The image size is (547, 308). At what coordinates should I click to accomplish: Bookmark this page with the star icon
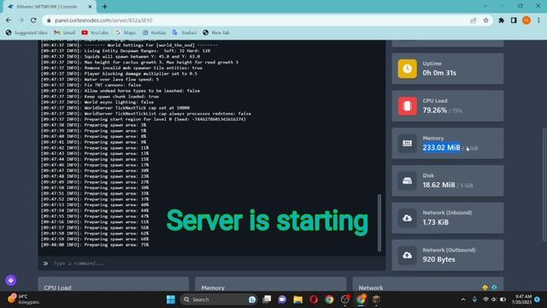(485, 21)
